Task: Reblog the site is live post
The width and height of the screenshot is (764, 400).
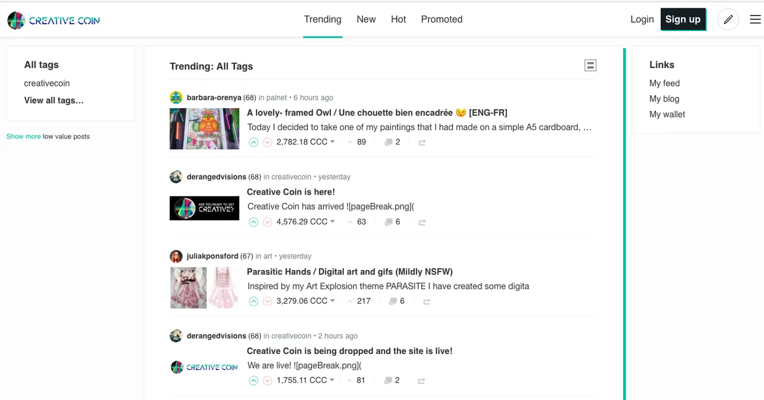Action: [x=422, y=381]
